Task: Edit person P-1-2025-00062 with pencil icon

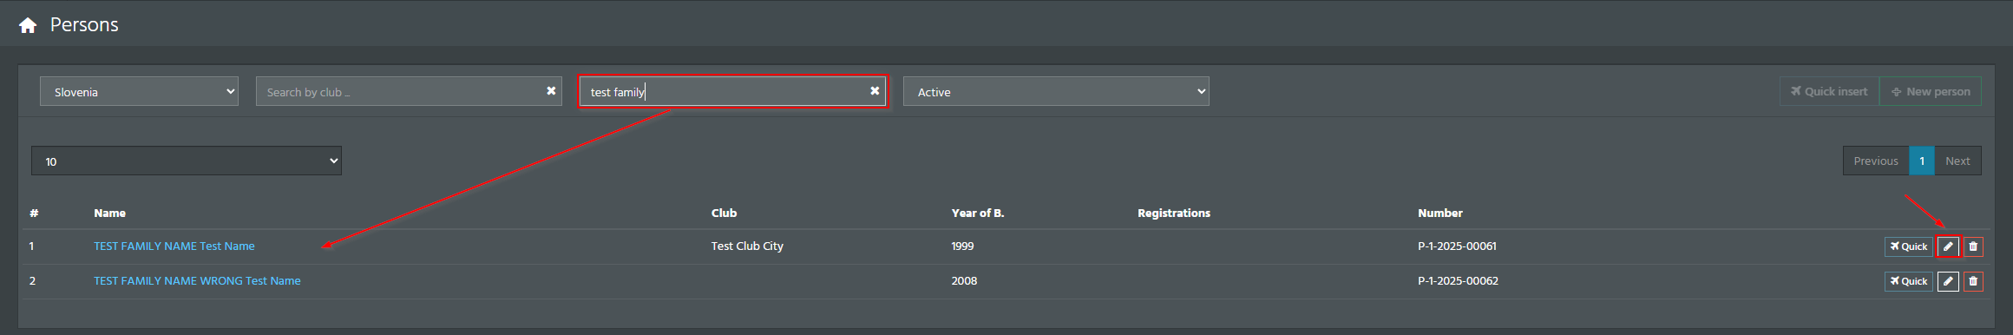Action: pyautogui.click(x=1948, y=281)
